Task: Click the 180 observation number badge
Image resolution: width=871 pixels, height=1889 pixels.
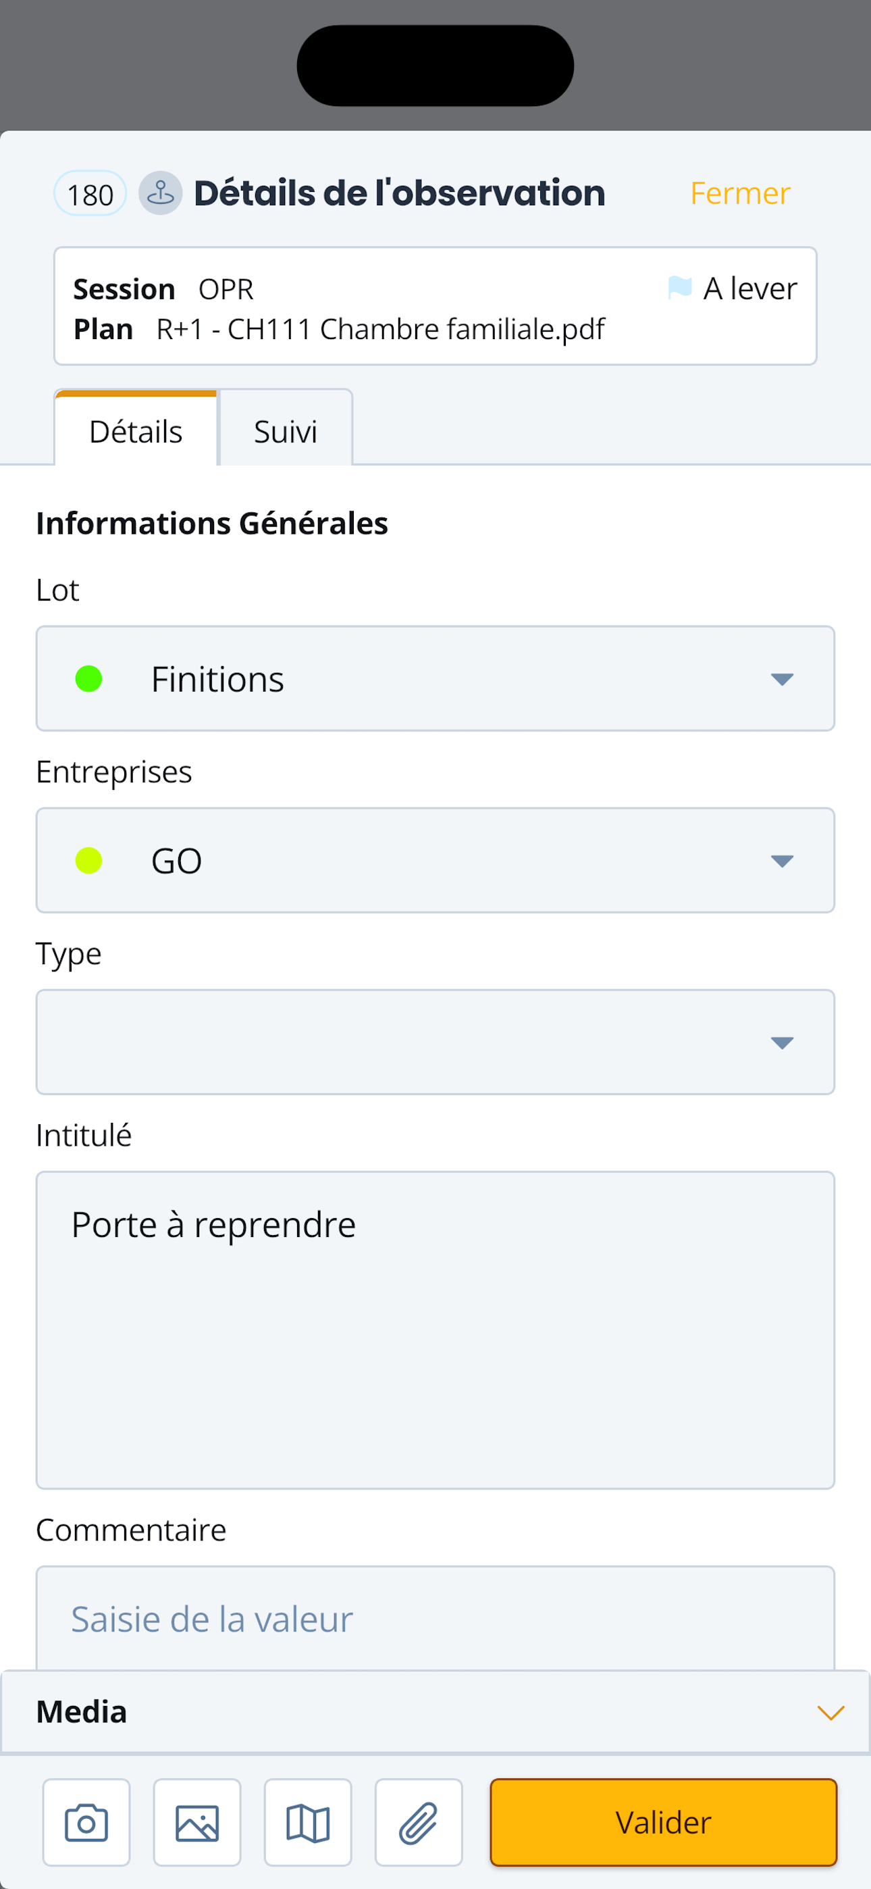Action: click(x=90, y=194)
